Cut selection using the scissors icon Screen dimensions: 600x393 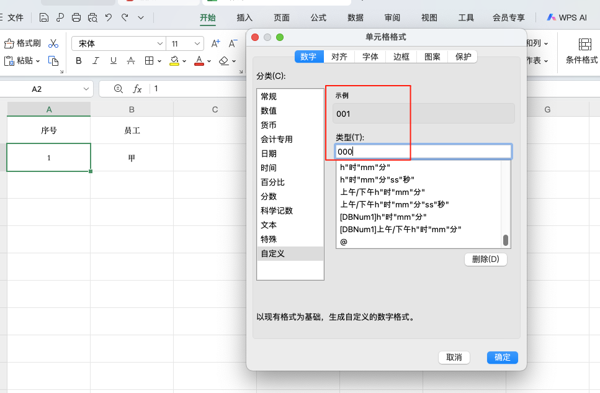(52, 42)
